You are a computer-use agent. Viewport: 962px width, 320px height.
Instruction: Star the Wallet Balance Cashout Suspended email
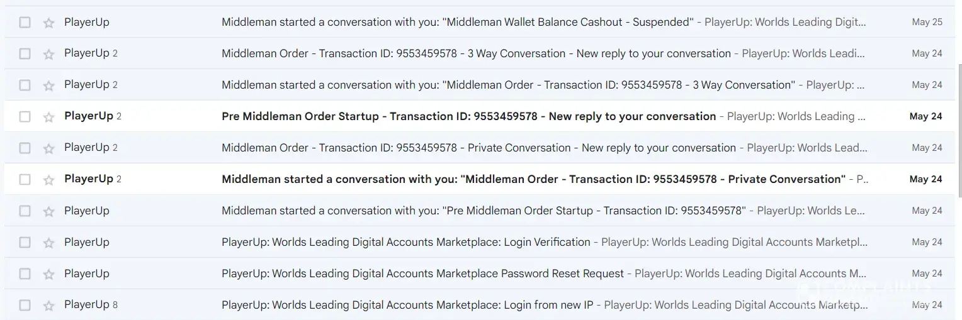click(48, 23)
